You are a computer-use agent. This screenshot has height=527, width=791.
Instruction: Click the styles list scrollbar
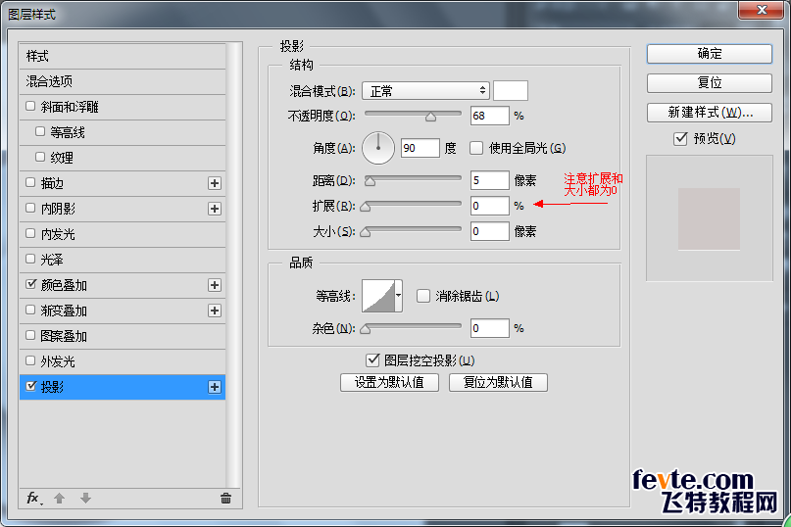pyautogui.click(x=233, y=264)
